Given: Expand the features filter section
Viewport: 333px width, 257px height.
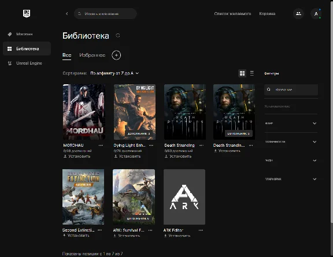Looking at the screenshot, I should (291, 141).
